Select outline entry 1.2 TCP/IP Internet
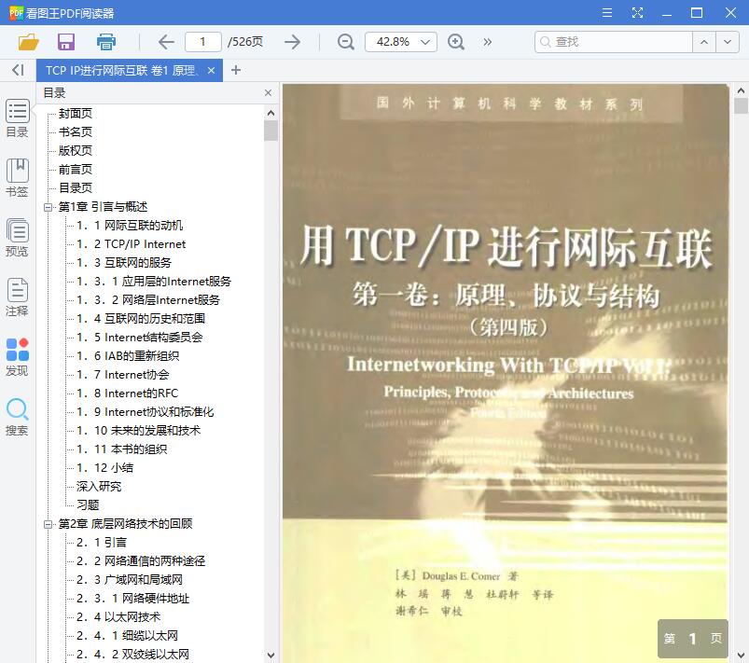 coord(131,244)
